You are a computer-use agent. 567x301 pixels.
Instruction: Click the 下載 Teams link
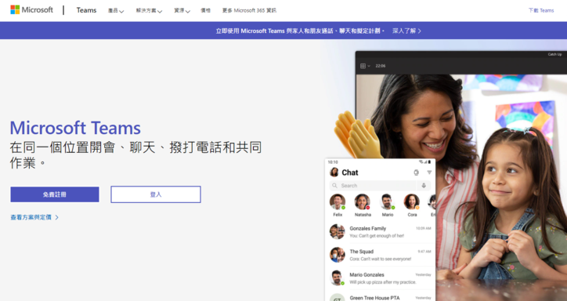[541, 10]
